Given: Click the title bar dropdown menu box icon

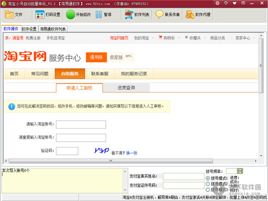Looking at the screenshot, I should point(243,3).
